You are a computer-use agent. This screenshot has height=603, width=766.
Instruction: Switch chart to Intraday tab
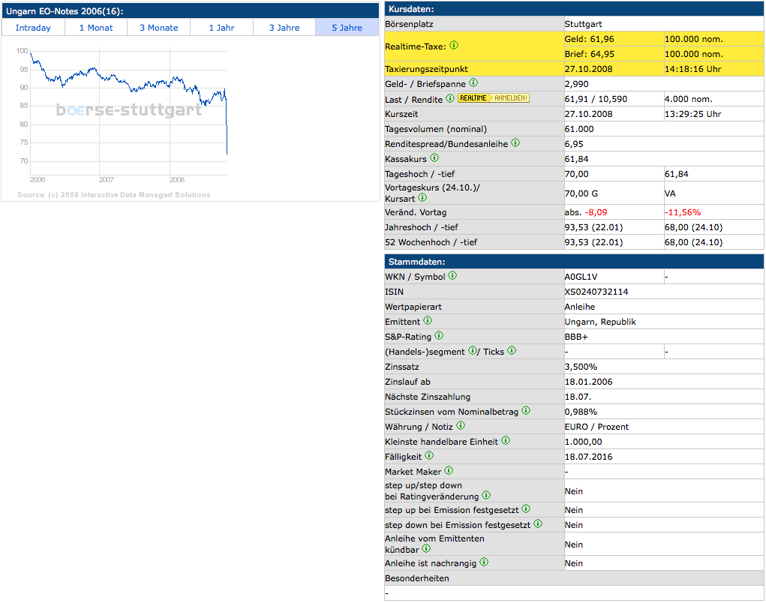(33, 28)
